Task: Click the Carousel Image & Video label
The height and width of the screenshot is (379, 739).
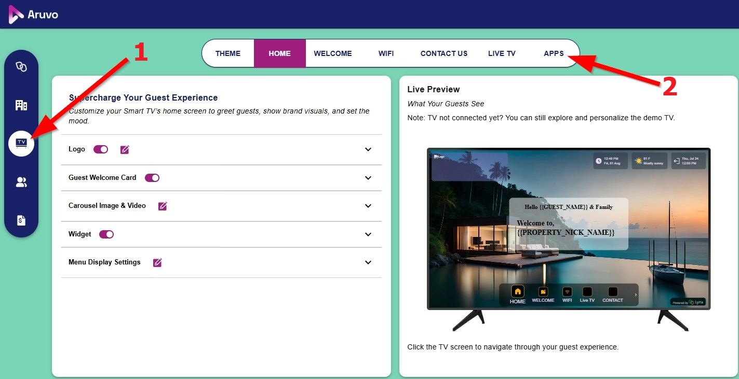Action: pyautogui.click(x=107, y=205)
